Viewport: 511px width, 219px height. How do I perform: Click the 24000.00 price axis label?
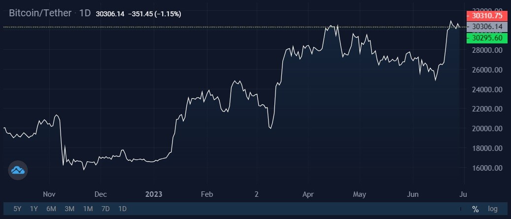click(x=487, y=89)
